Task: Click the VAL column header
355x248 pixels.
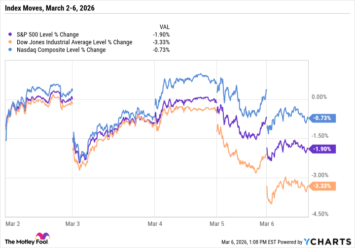Action: click(x=163, y=26)
